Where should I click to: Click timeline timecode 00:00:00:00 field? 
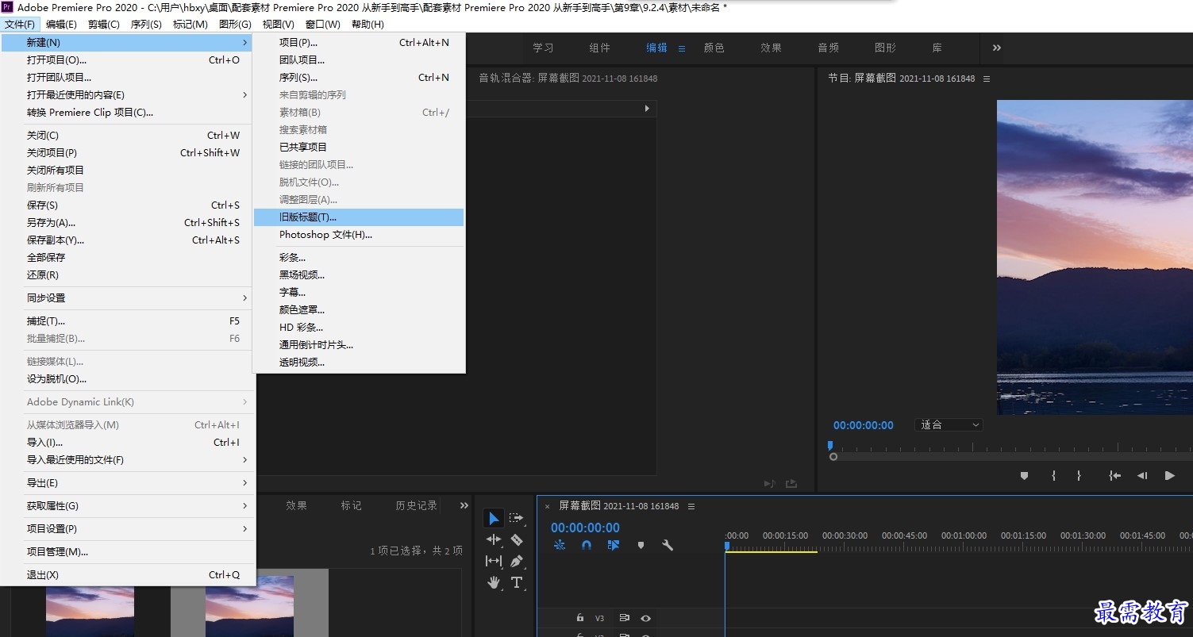point(585,528)
